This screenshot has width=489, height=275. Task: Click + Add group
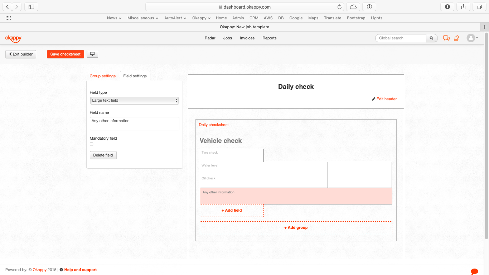(296, 228)
